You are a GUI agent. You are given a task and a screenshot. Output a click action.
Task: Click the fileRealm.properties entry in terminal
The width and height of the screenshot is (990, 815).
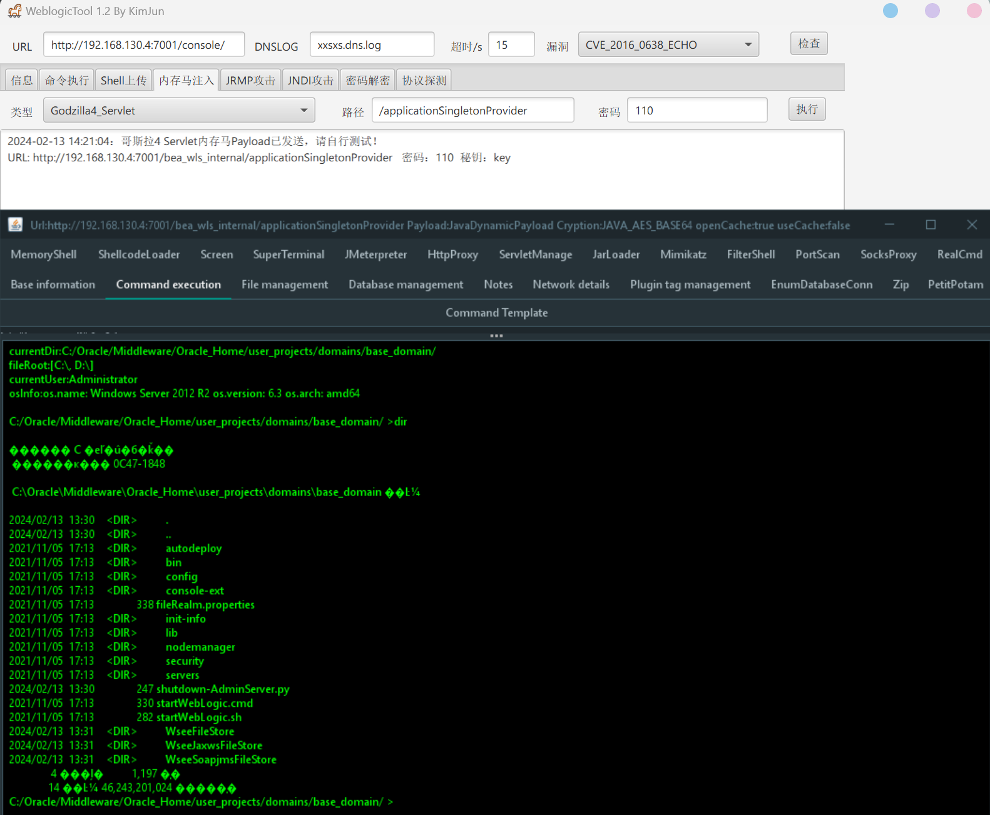(x=205, y=604)
